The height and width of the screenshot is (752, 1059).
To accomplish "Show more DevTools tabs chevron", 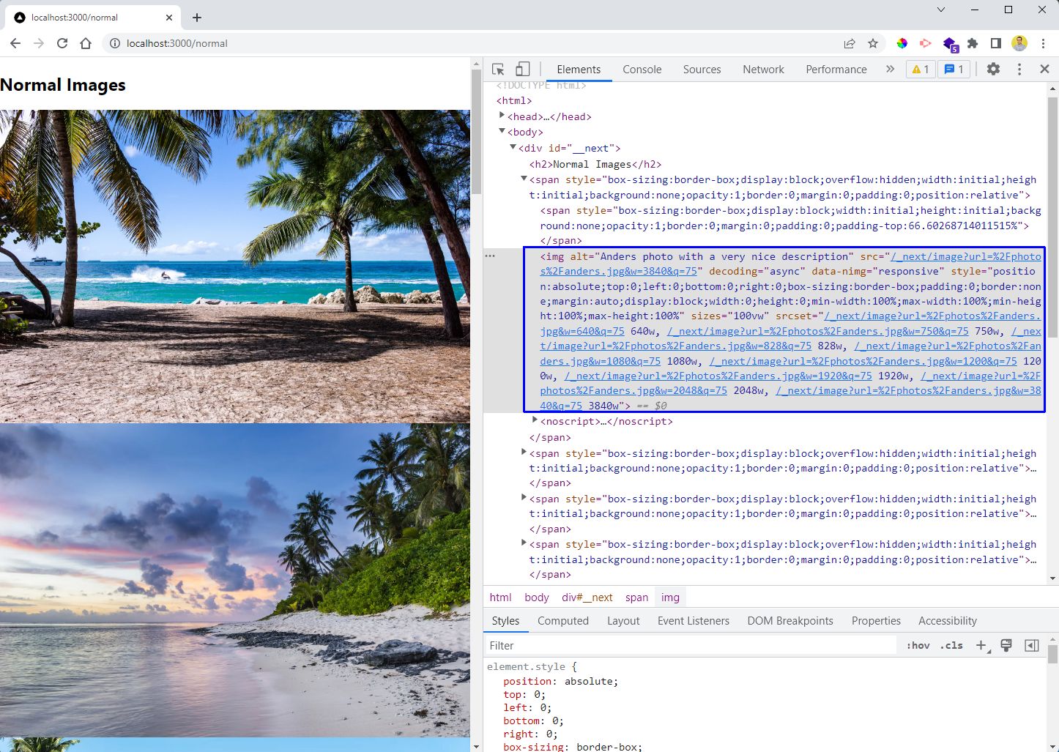I will pyautogui.click(x=890, y=69).
